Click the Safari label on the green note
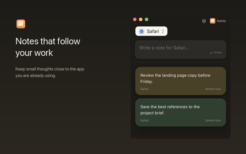The width and height of the screenshot is (246, 154). pyautogui.click(x=144, y=120)
